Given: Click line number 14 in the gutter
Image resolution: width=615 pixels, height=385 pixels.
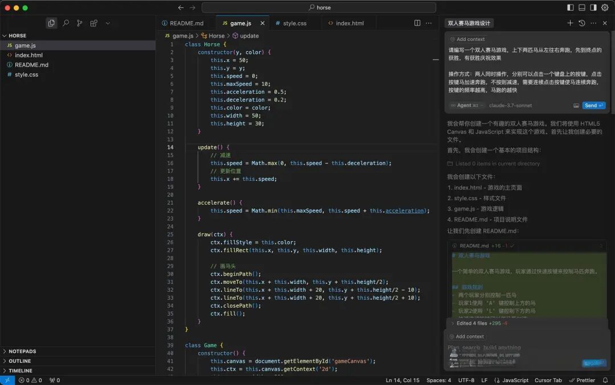Looking at the screenshot, I should click(170, 147).
